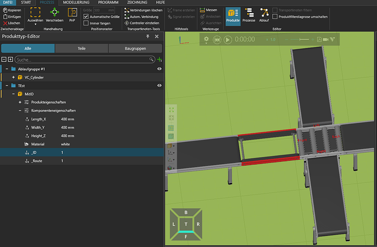
Task: Select the F face on view cube
Action: click(186, 237)
